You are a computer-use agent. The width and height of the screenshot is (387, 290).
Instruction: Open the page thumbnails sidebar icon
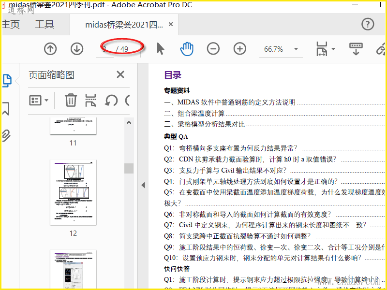click(x=7, y=80)
